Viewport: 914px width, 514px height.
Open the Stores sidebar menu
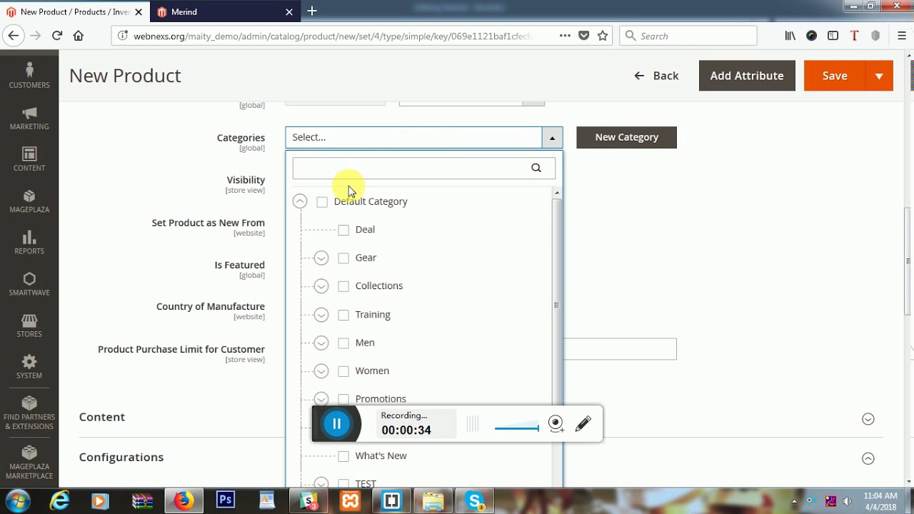[29, 326]
